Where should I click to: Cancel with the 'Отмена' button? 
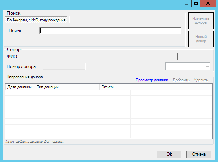199,154
